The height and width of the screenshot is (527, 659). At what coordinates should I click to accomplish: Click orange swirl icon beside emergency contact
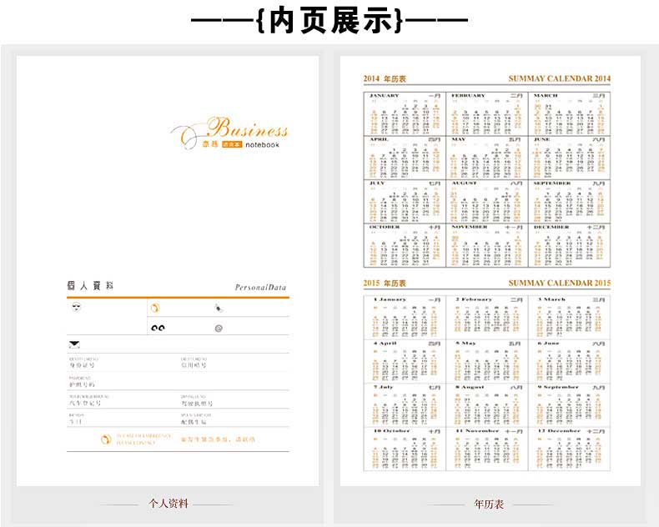tap(106, 439)
